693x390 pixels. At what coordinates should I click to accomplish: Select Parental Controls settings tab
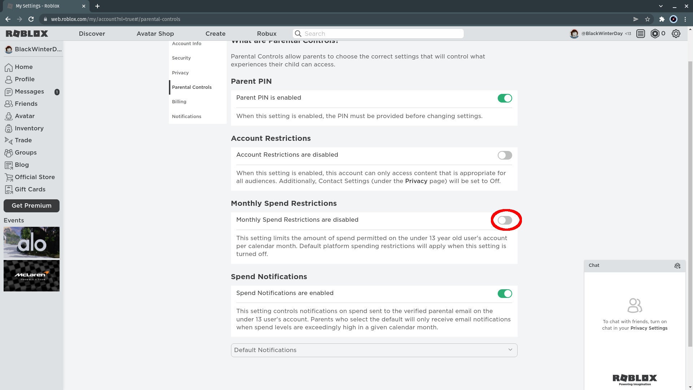click(198, 87)
